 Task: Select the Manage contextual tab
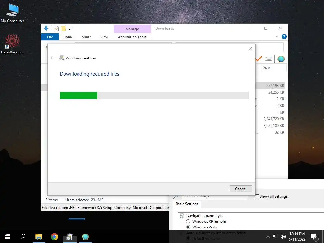point(132,29)
